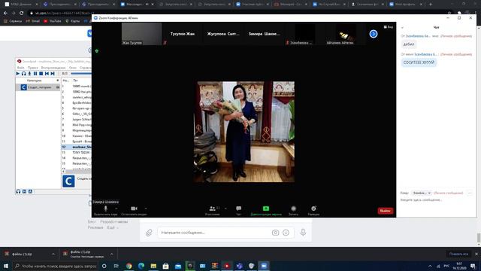Click the Zoom chat message input field

pos(436,200)
